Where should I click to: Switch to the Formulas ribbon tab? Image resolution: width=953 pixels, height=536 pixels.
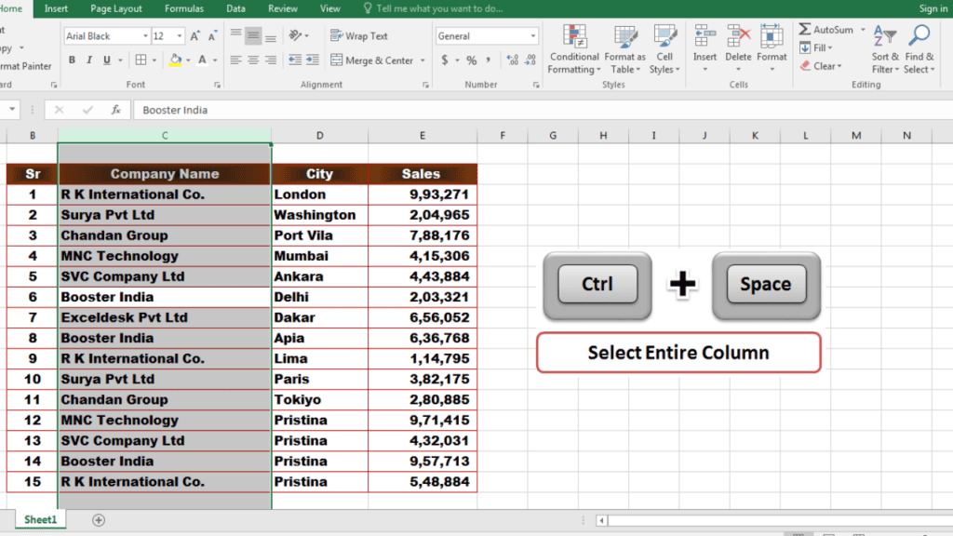pyautogui.click(x=183, y=8)
